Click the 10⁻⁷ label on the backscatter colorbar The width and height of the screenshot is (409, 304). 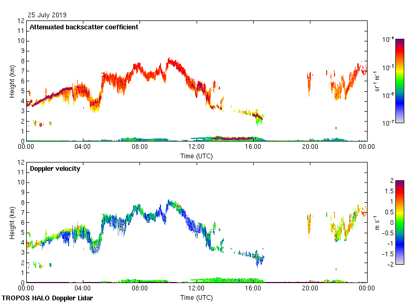pyautogui.click(x=388, y=123)
